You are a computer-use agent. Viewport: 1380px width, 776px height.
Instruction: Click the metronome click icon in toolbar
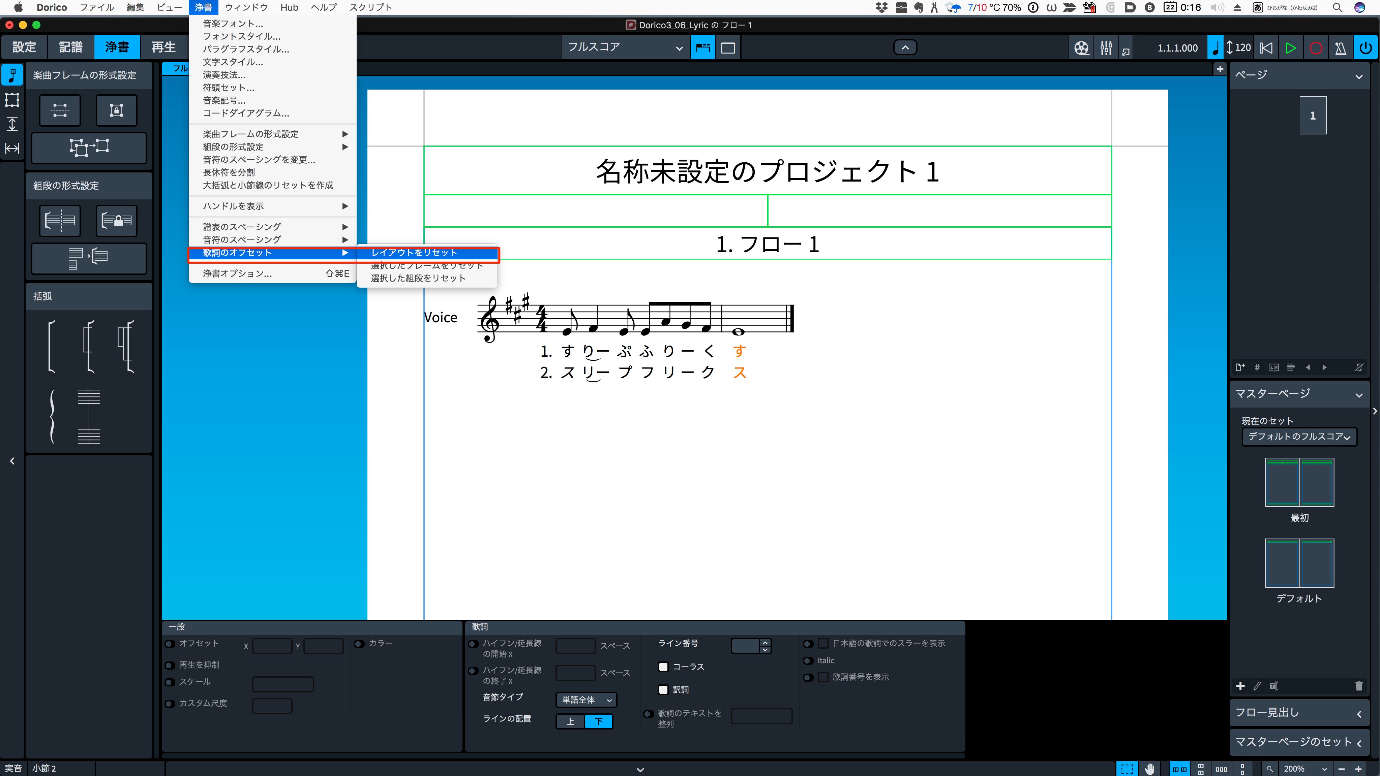click(1340, 48)
